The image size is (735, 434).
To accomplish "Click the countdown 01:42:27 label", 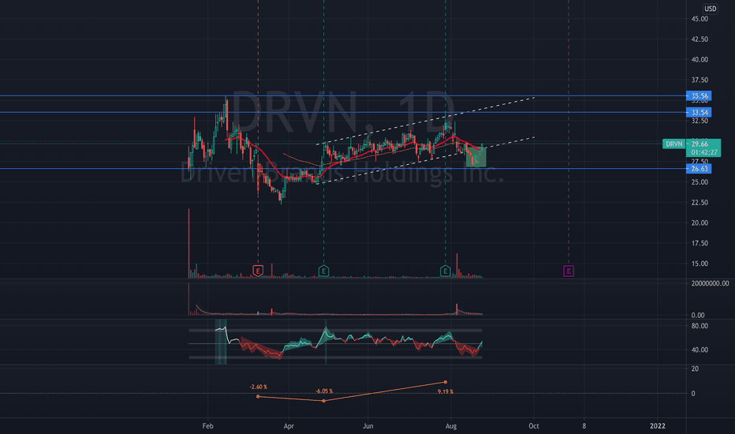I will click(703, 152).
